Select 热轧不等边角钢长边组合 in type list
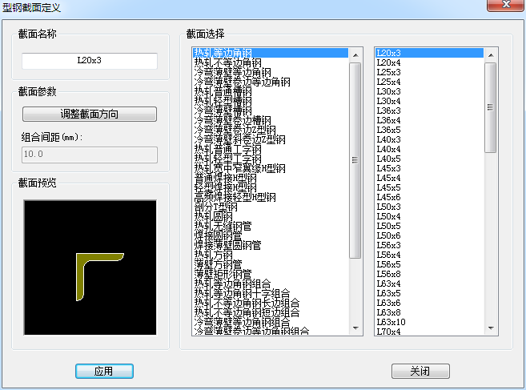The height and width of the screenshot is (390, 526). pyautogui.click(x=271, y=303)
